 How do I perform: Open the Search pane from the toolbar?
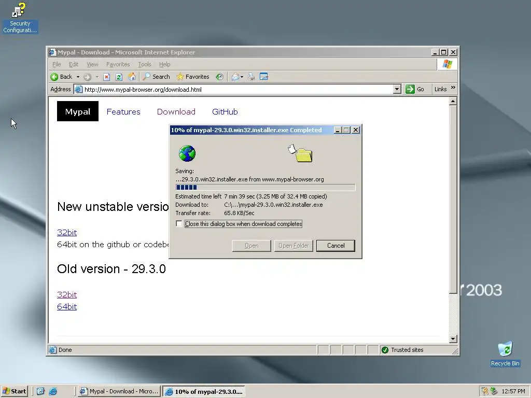[156, 77]
